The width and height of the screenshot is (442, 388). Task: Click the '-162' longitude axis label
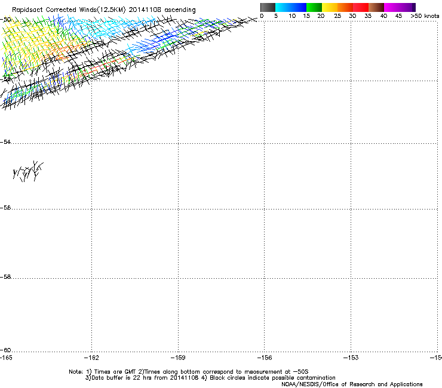point(91,358)
